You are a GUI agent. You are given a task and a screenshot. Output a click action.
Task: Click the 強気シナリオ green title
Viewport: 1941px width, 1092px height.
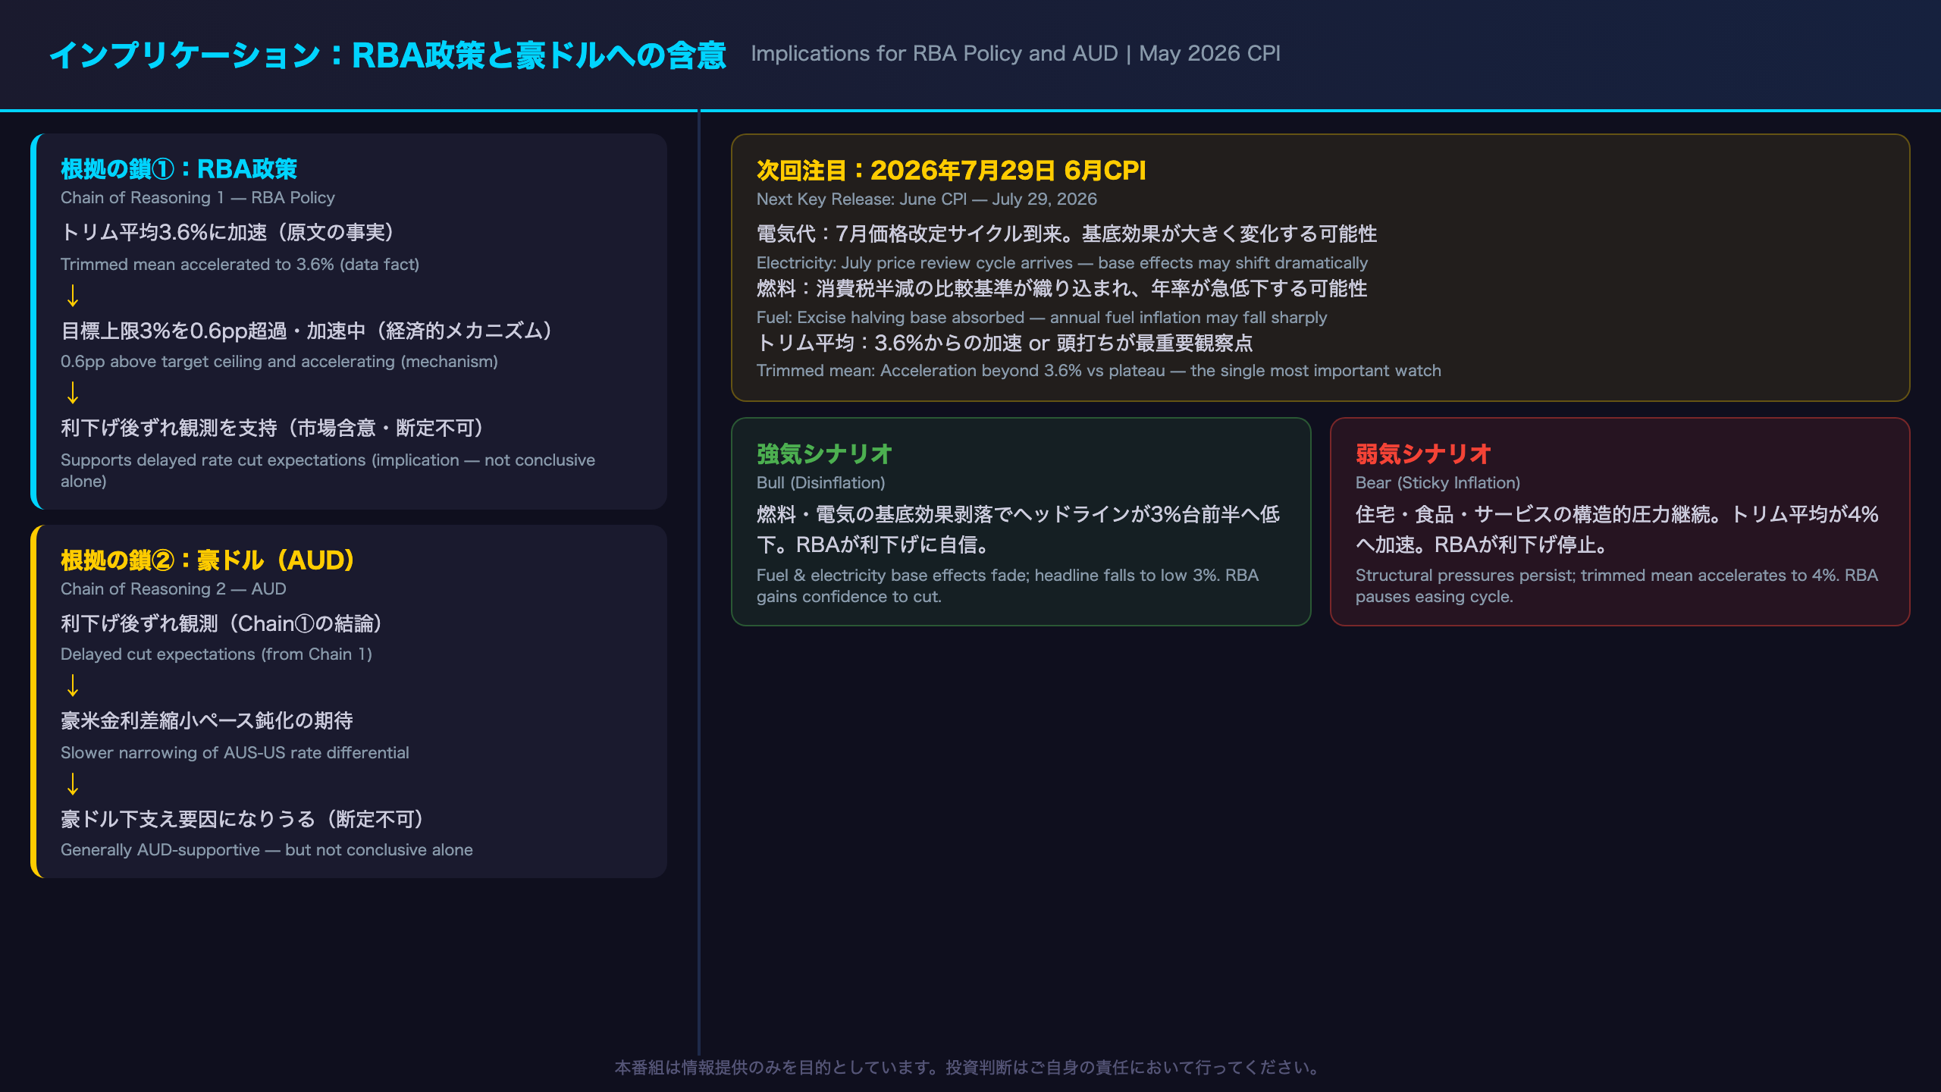point(824,453)
